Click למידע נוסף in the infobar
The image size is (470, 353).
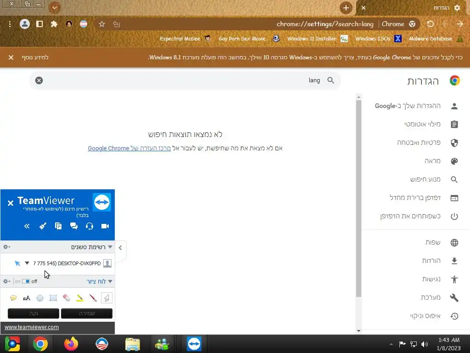coord(35,57)
